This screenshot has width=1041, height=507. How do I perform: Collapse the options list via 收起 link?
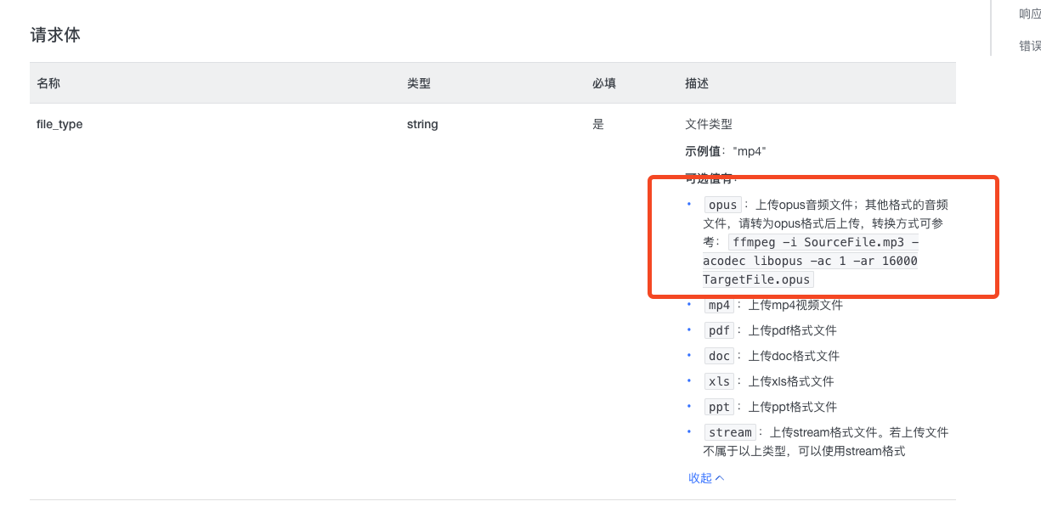705,477
